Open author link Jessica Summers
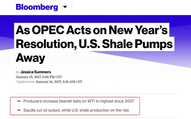The image size is (191, 119). [x=36, y=72]
